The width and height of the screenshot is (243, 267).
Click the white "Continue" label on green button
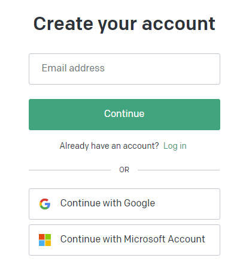(124, 113)
